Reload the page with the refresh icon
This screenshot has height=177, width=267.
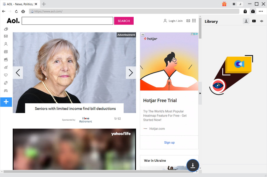[16, 12]
